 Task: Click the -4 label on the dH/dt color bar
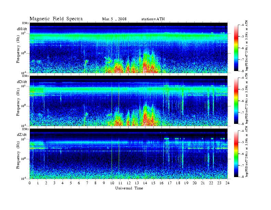[242, 25]
